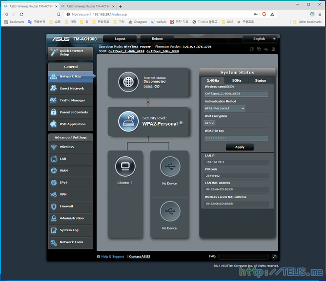Click the Help & Support link

click(112, 257)
